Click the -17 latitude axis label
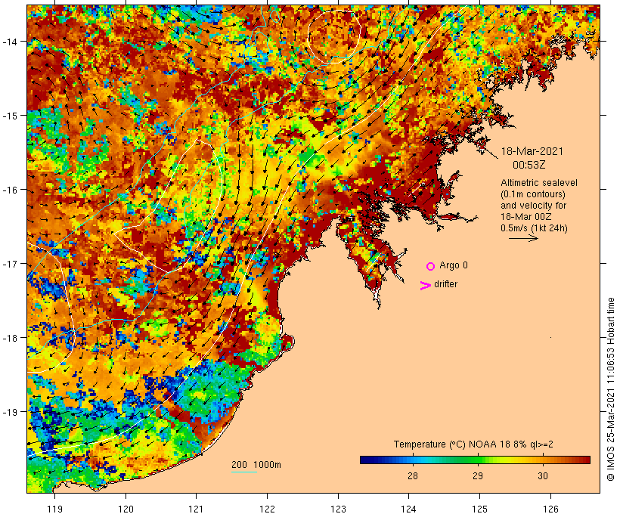Viewport: 620px width, 514px height. pyautogui.click(x=9, y=263)
